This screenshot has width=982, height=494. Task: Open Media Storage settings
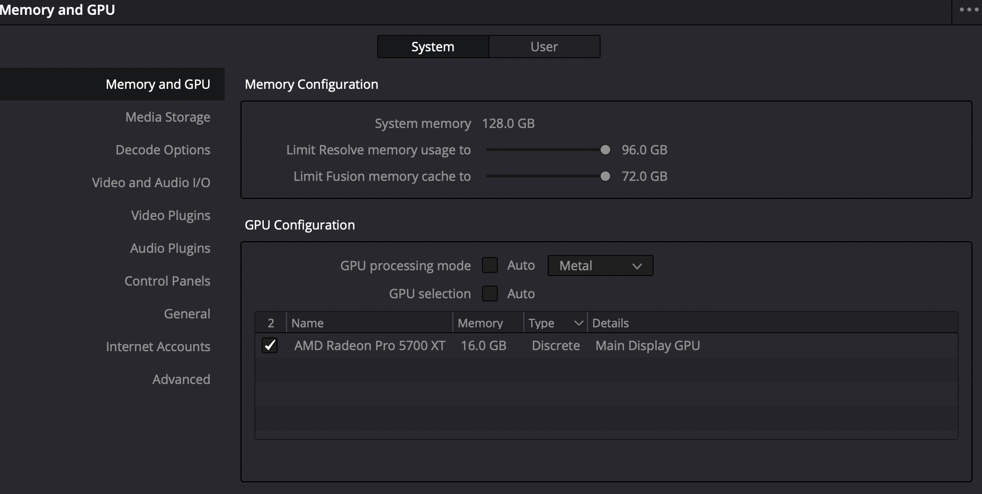(x=167, y=117)
